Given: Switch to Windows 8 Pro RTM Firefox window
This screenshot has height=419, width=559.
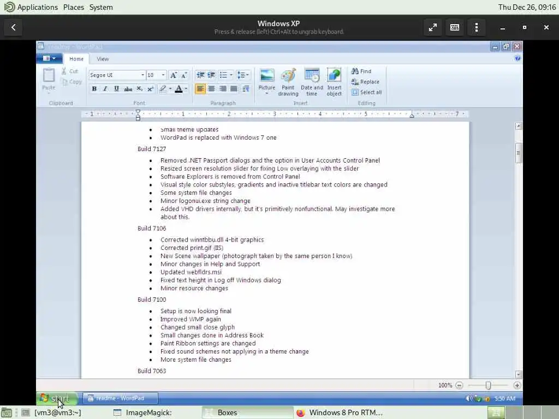Looking at the screenshot, I should 340,412.
